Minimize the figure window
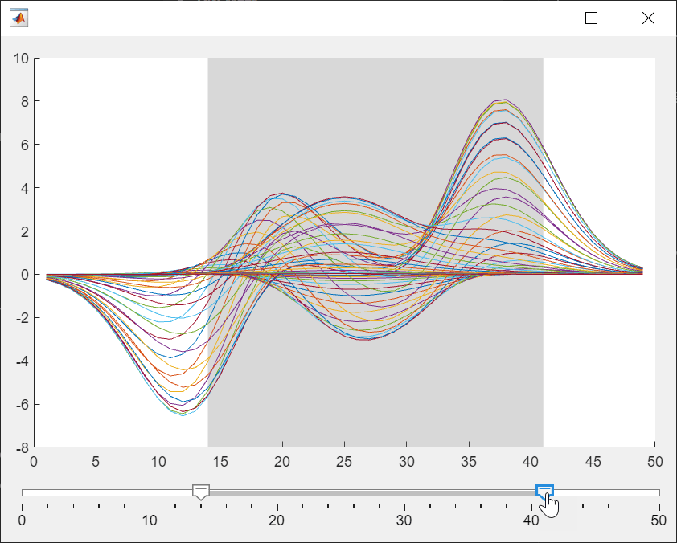The height and width of the screenshot is (543, 677). [535, 18]
